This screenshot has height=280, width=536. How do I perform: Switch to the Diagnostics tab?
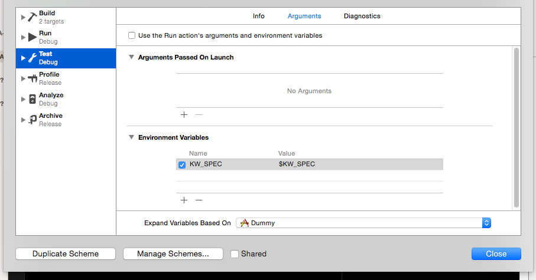[362, 16]
